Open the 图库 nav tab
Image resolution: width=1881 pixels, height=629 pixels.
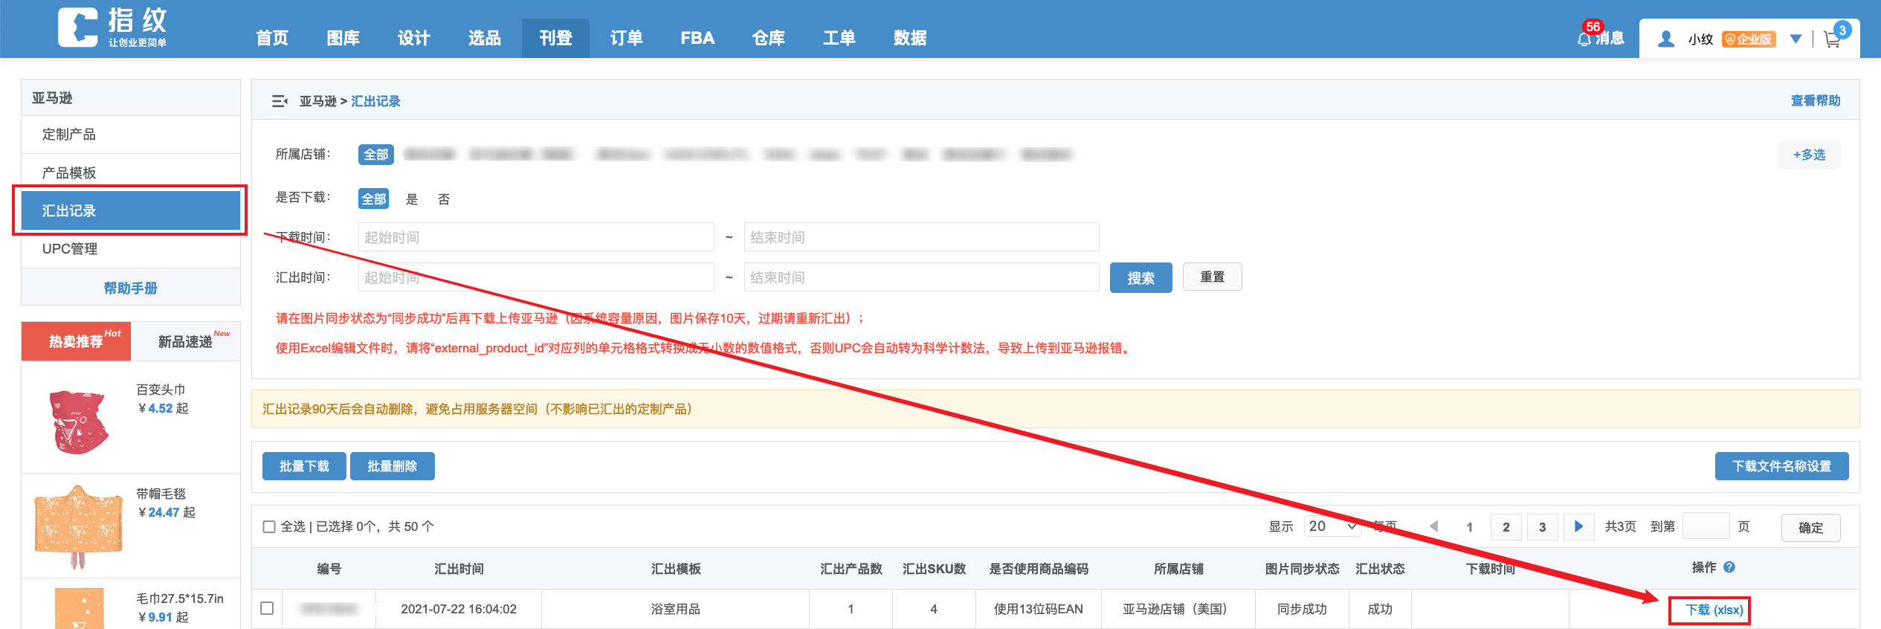(343, 38)
